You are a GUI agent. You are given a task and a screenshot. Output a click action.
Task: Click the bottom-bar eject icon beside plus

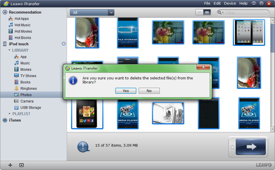point(21,165)
